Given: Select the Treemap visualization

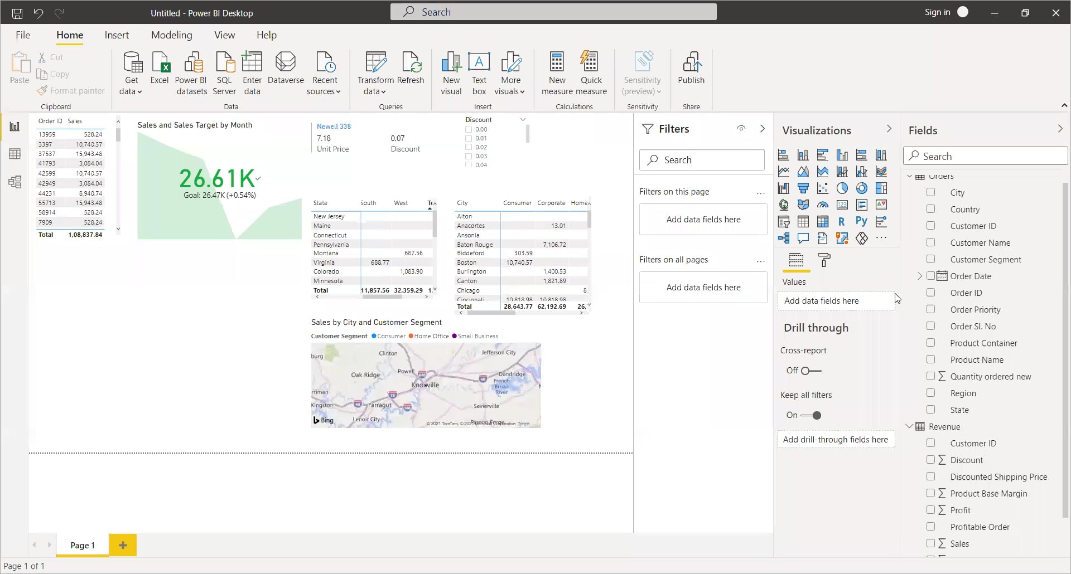Looking at the screenshot, I should (x=881, y=188).
